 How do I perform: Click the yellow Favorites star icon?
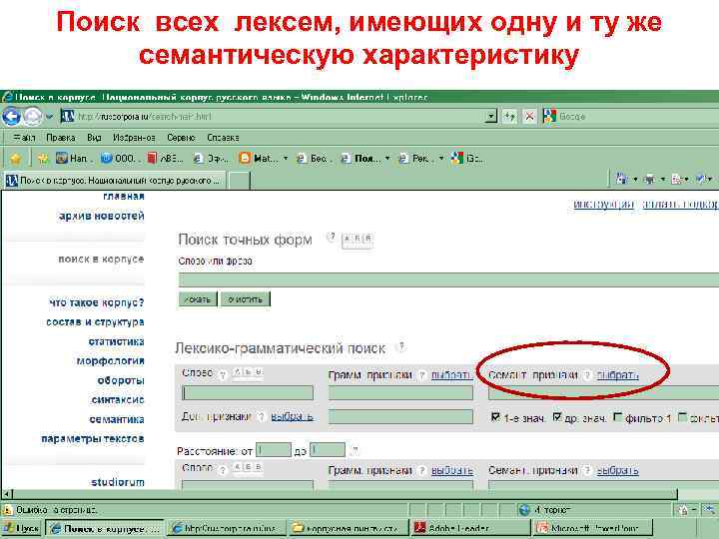16,159
